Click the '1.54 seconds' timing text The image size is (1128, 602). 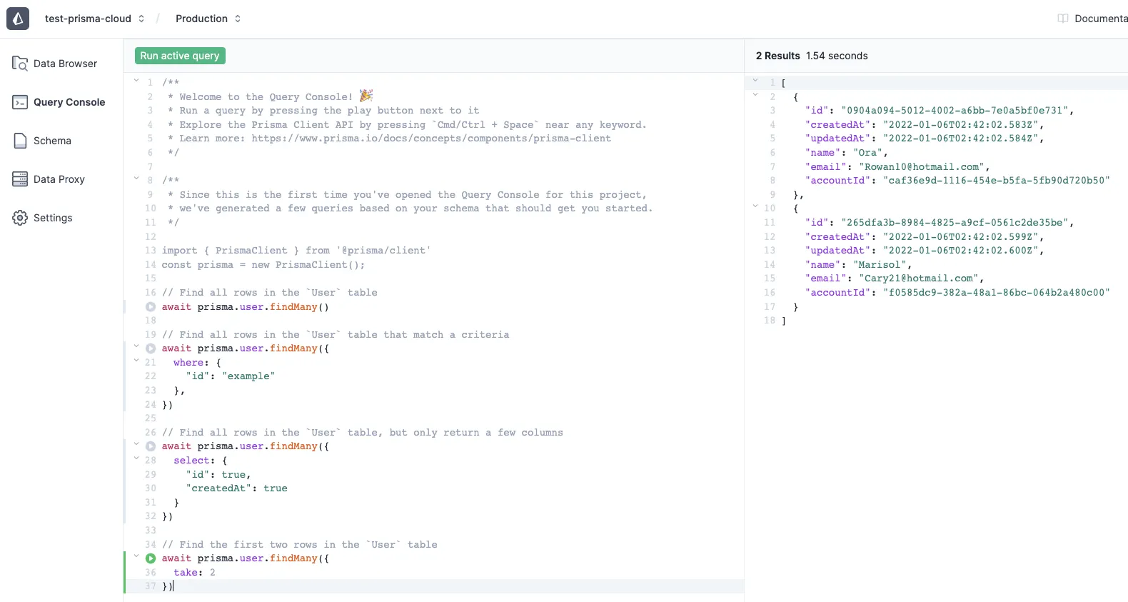[x=837, y=56]
